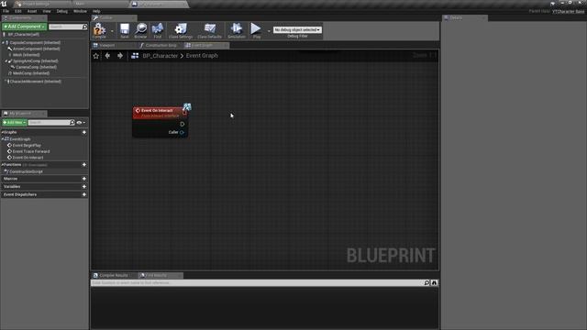Click the Find binoculars icon in toolbar
Viewport: 587px width, 330px height.
(158, 30)
